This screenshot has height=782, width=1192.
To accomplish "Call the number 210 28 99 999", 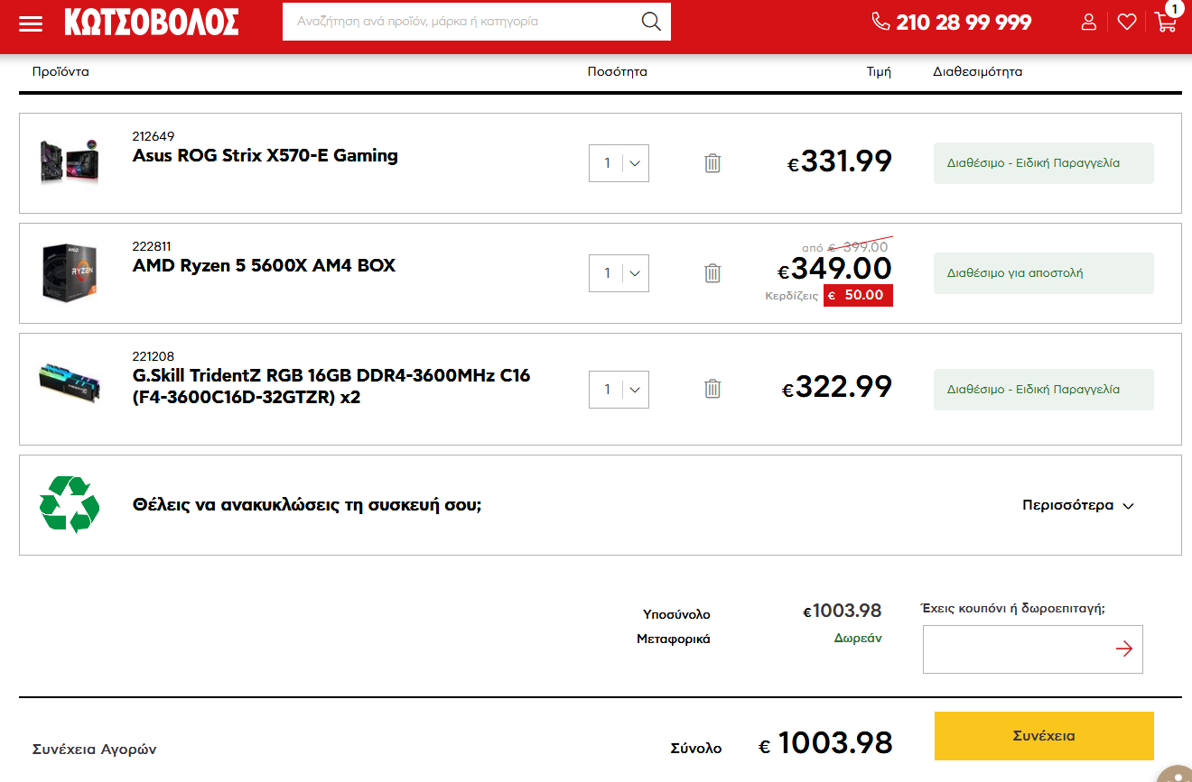I will click(x=964, y=23).
